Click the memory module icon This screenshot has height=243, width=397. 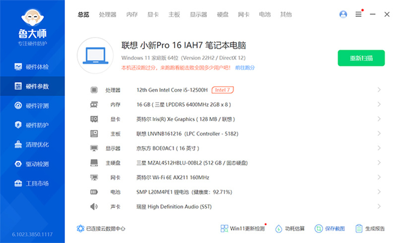click(94, 105)
